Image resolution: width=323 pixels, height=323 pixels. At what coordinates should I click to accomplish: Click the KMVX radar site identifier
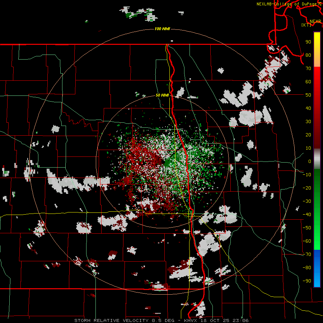point(192,320)
